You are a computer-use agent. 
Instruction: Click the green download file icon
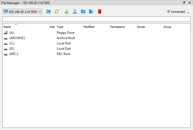pos(67,12)
